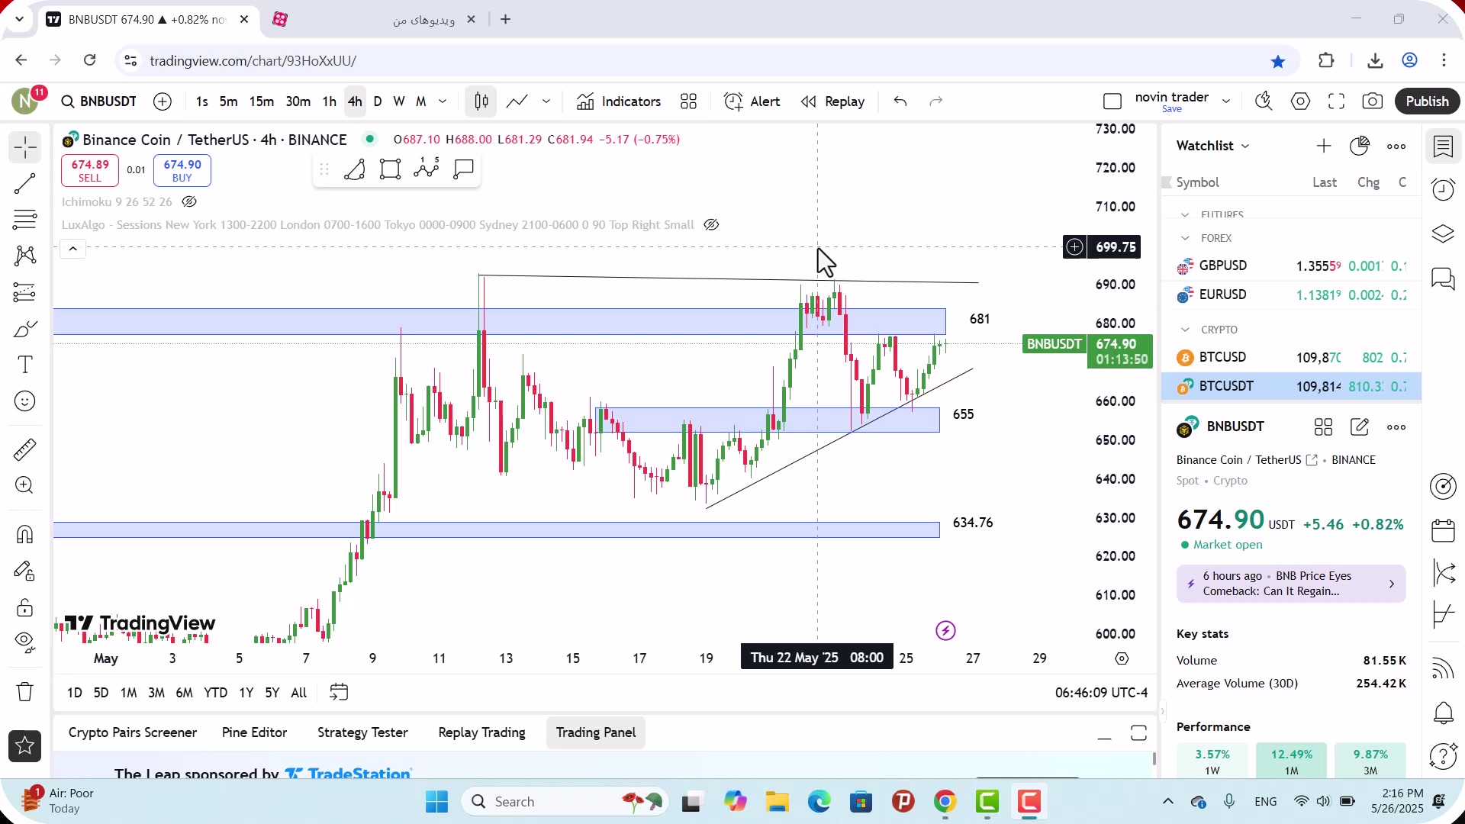1465x824 pixels.
Task: Expand the Watchlist dropdown
Action: [x=1212, y=146]
